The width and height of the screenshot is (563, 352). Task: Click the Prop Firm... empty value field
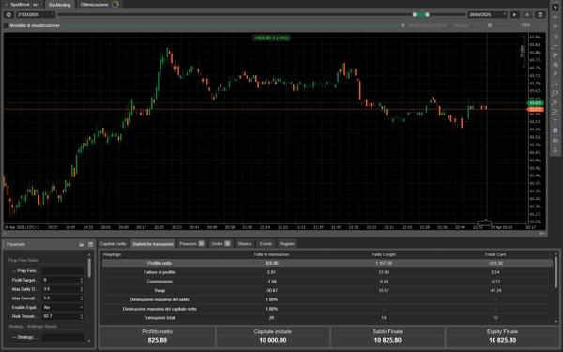pos(63,271)
